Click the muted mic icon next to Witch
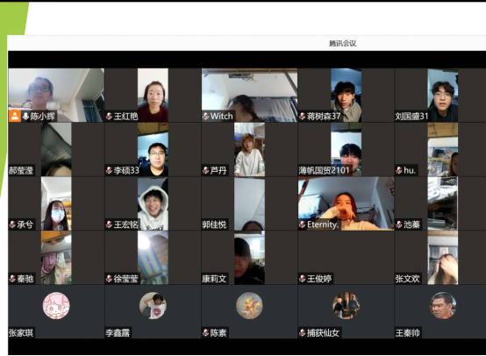This screenshot has width=486, height=356. pyautogui.click(x=206, y=117)
